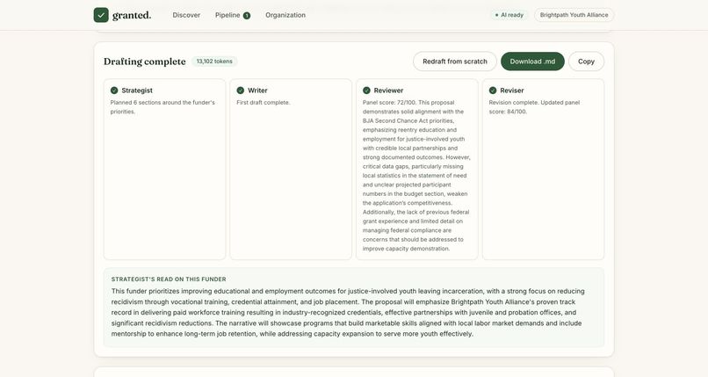
Task: Click the 13,102 tokens badge
Action: [214, 62]
